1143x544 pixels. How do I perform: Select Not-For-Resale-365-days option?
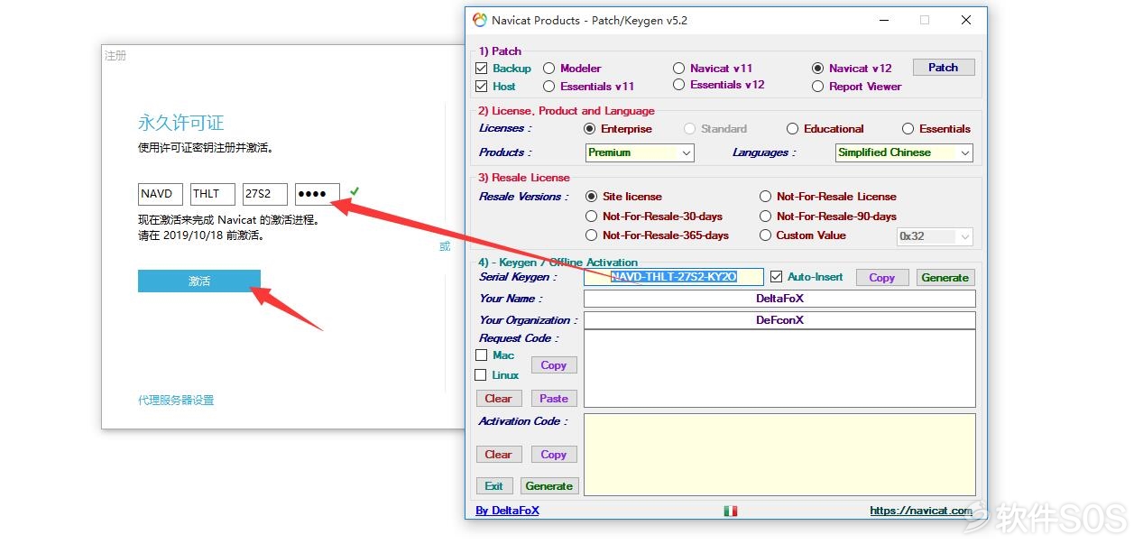click(591, 235)
